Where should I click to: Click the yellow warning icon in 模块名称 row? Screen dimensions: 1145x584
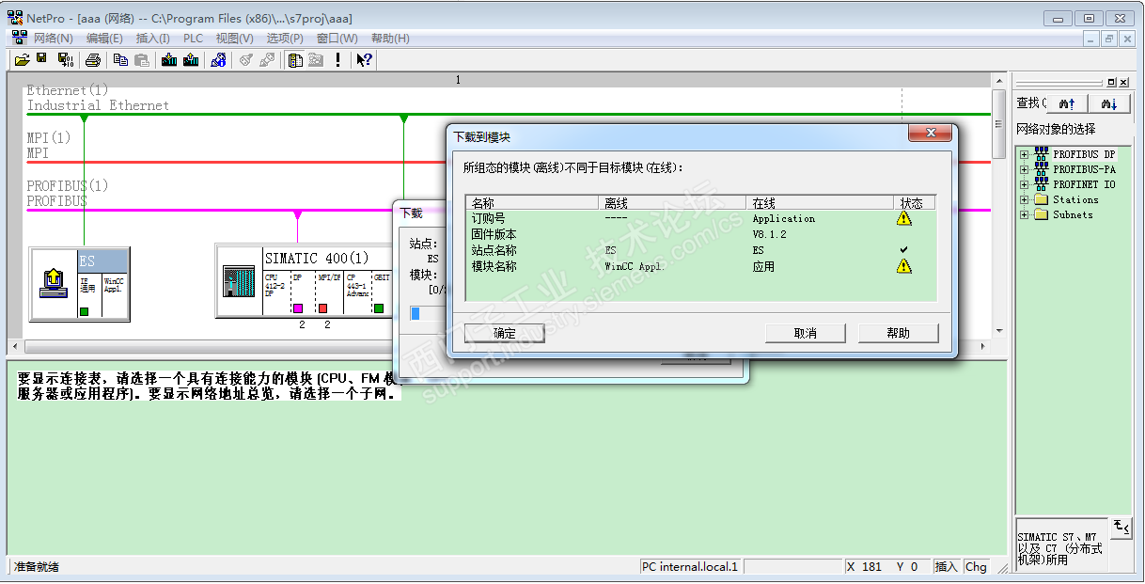(x=904, y=266)
